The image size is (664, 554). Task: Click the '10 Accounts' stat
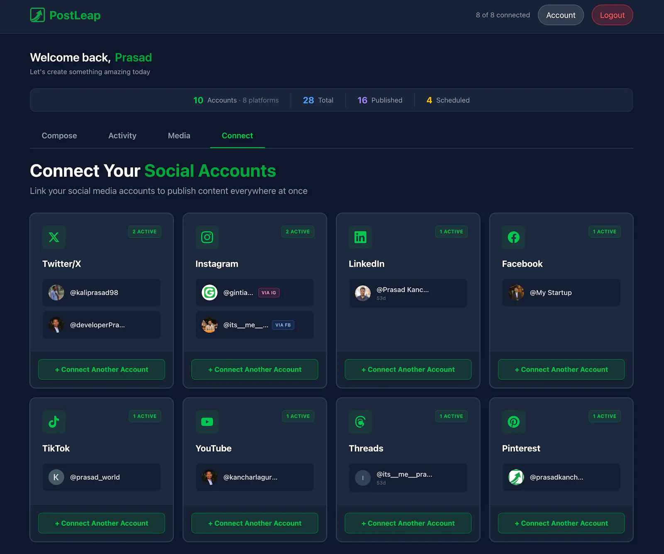(236, 100)
